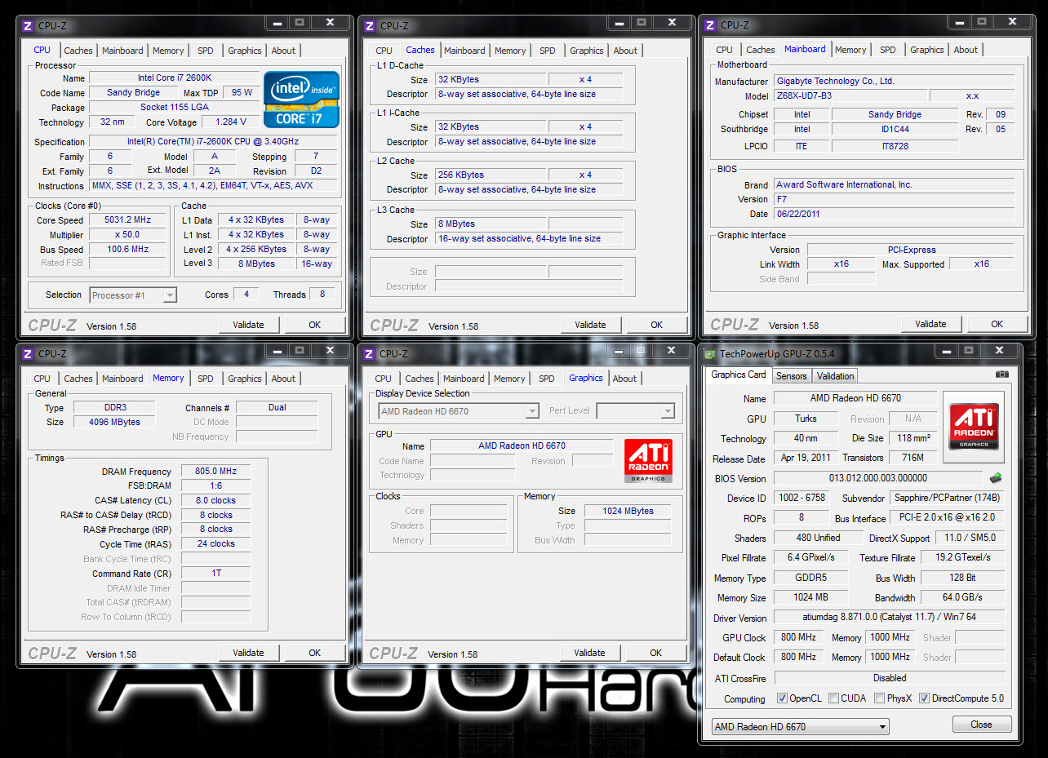Open the AMD Radeon HD 6670 dropdown in GPU-Z
Image resolution: width=1048 pixels, height=758 pixels.
800,727
